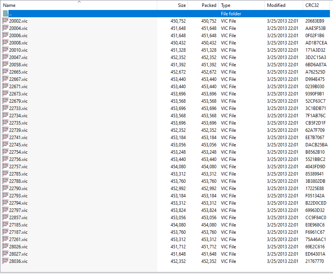The height and width of the screenshot is (274, 333).
Task: Click size value 450,752 of 20002.vic
Action: (x=178, y=21)
